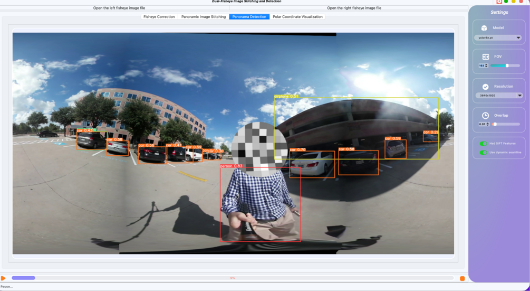Click the Overlap clock icon

tap(485, 115)
